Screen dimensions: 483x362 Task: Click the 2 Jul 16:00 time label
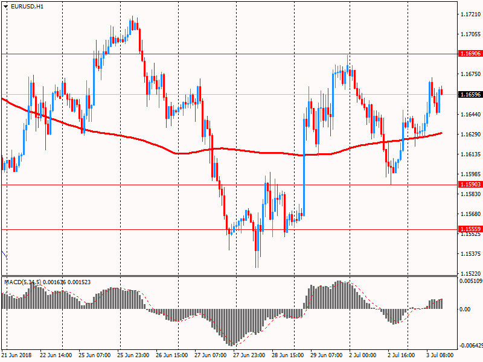pyautogui.click(x=401, y=355)
